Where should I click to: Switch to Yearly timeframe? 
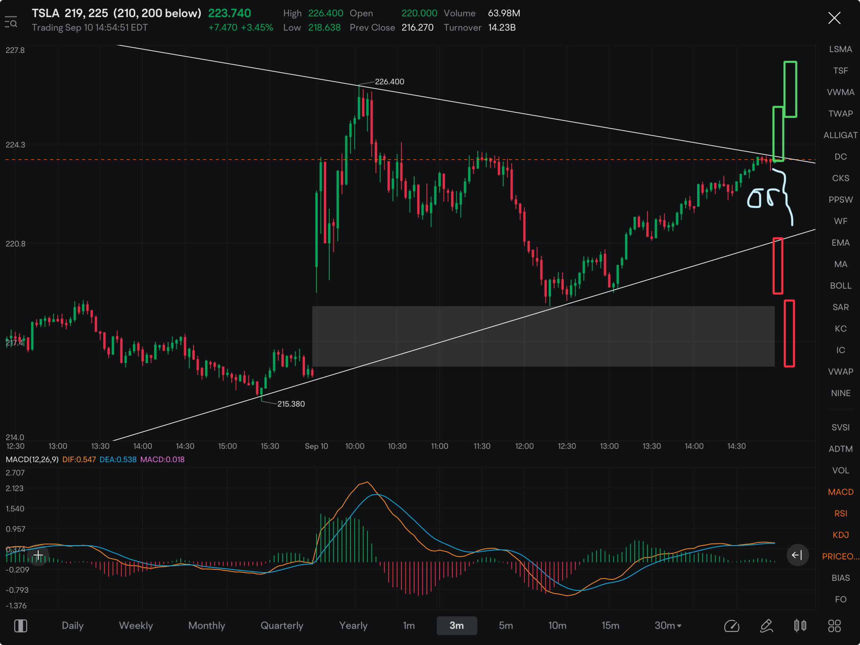[x=353, y=625]
